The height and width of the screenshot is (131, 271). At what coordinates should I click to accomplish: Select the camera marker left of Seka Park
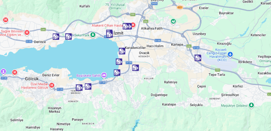[68, 37]
